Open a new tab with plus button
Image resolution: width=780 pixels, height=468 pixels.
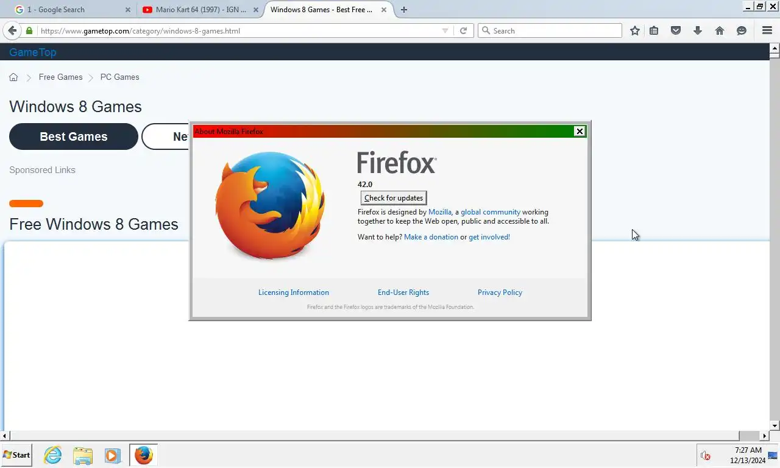click(x=404, y=10)
